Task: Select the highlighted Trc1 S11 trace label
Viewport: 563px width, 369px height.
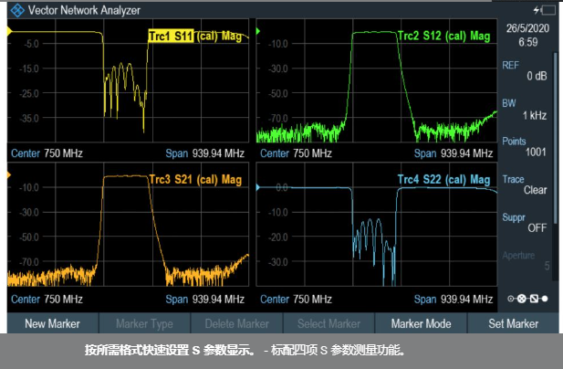Action: 171,36
